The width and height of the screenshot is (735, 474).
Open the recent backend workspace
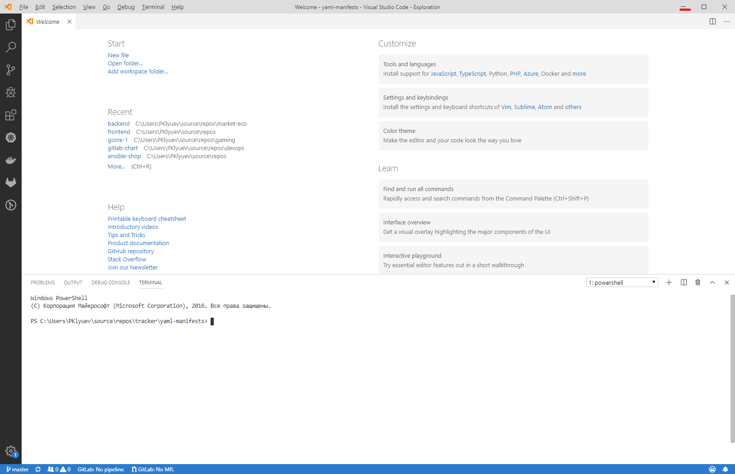(x=119, y=123)
